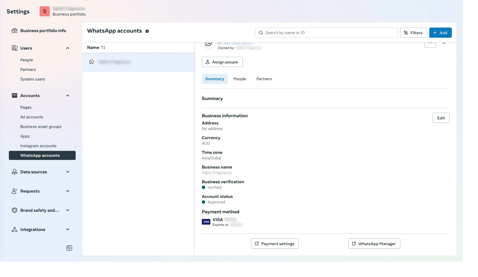Click the Requests person icon
The height and width of the screenshot is (277, 478).
pyautogui.click(x=15, y=191)
